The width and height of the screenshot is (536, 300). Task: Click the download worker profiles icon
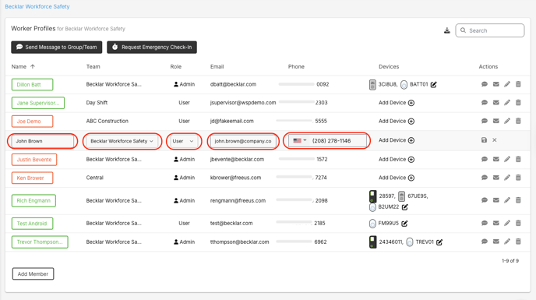coord(446,30)
